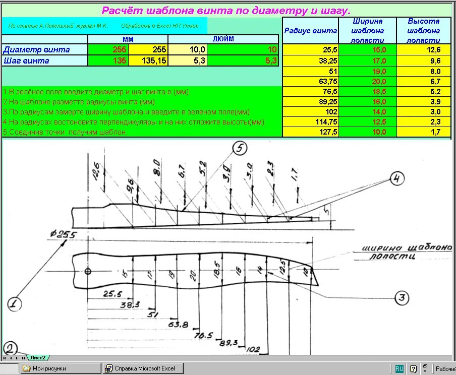Open the Мои рисунки taskbar window
This screenshot has height=375, width=456.
coord(60,368)
